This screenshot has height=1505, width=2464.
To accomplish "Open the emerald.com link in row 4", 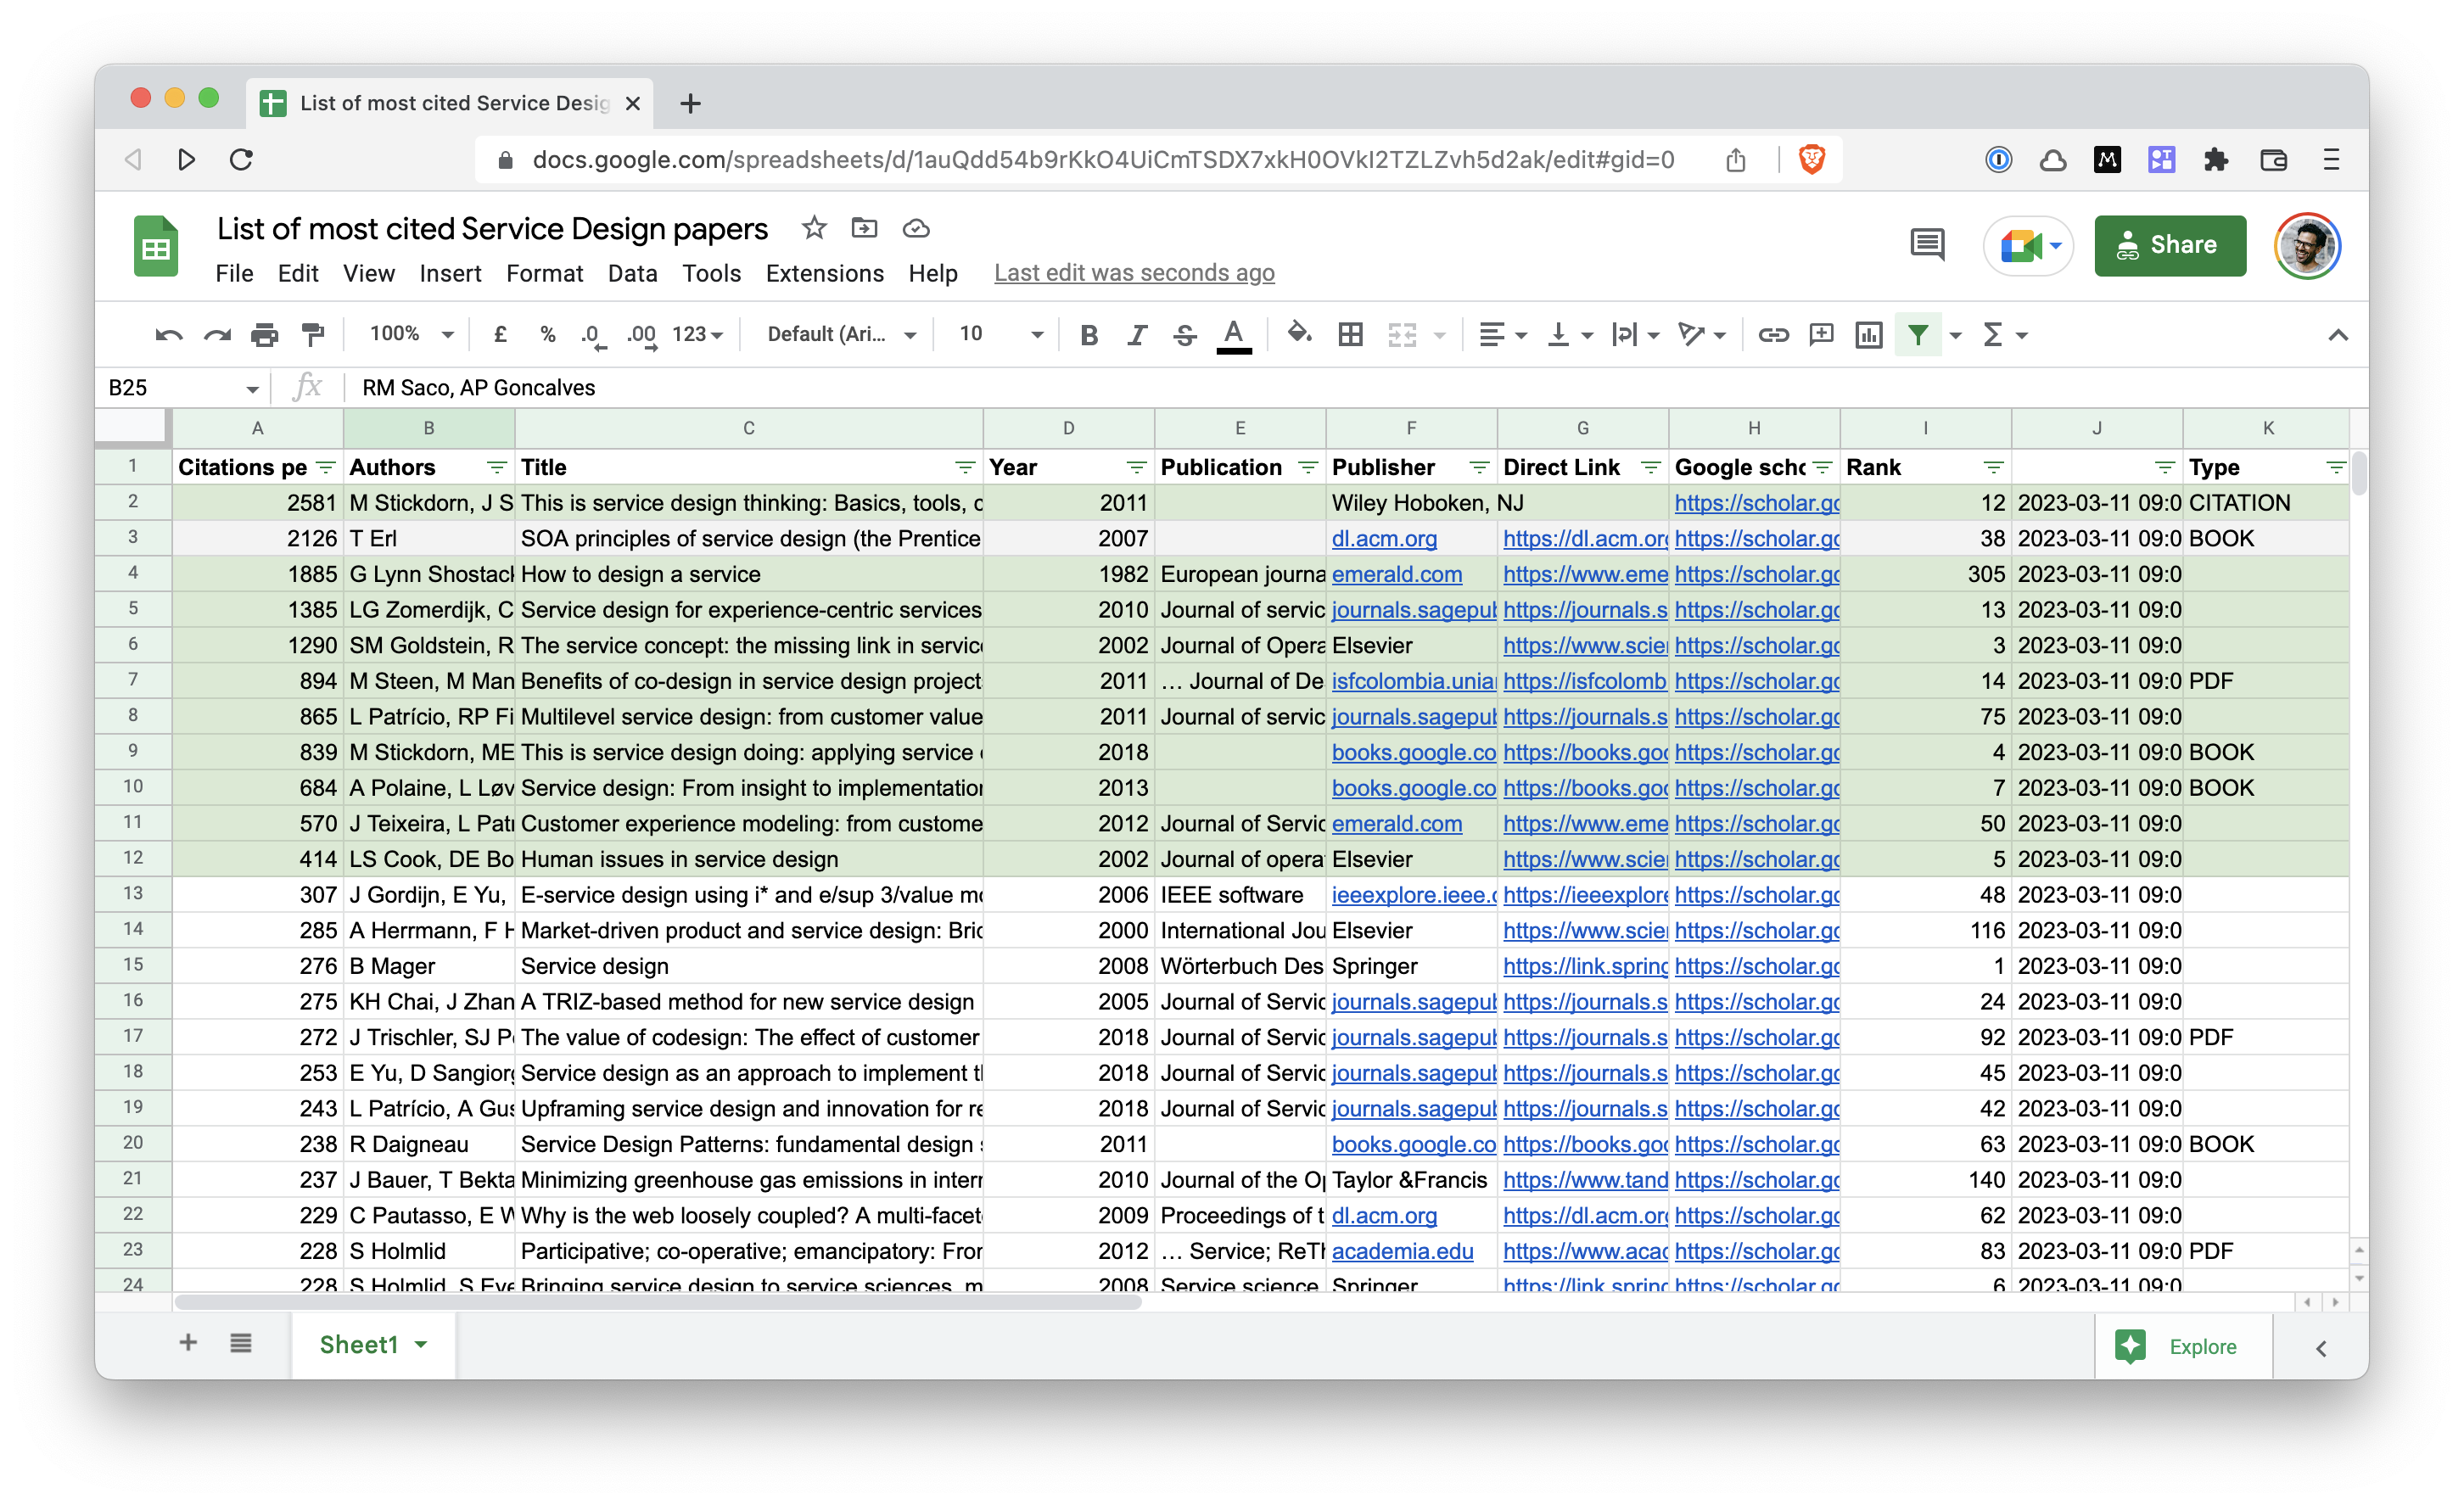I will tap(1396, 575).
